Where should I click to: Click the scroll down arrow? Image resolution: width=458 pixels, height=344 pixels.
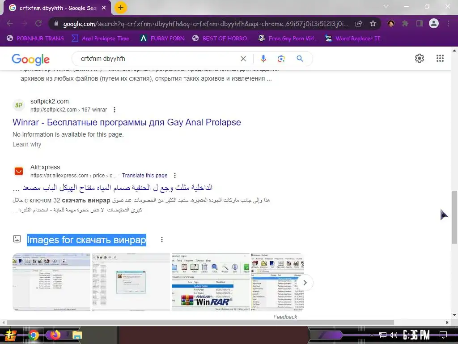pos(454,315)
